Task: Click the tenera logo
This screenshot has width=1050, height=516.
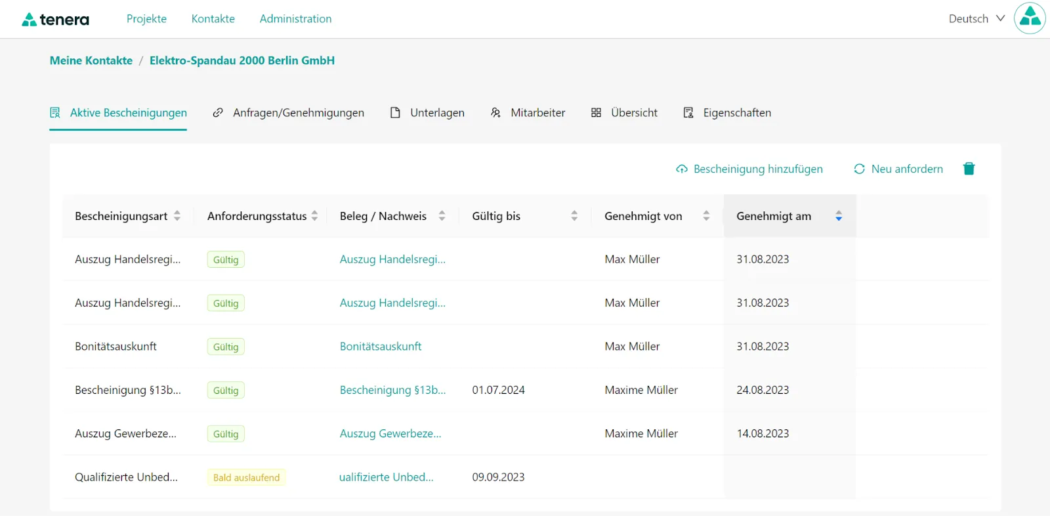Action: [56, 19]
